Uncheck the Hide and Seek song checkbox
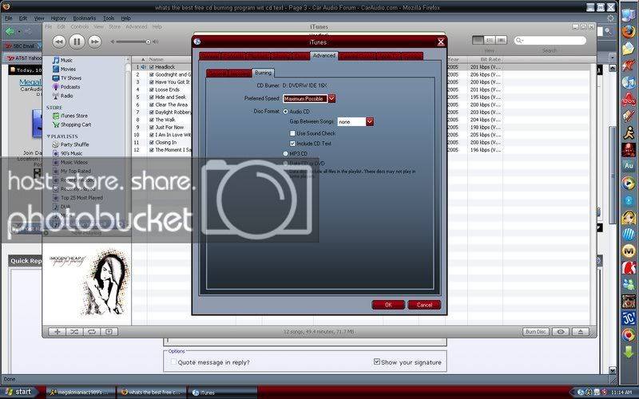The height and width of the screenshot is (399, 639). pos(152,97)
